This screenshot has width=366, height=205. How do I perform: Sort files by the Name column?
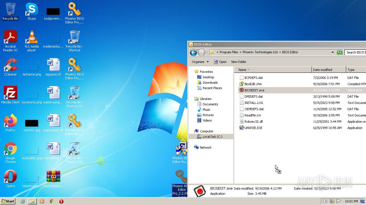273,70
